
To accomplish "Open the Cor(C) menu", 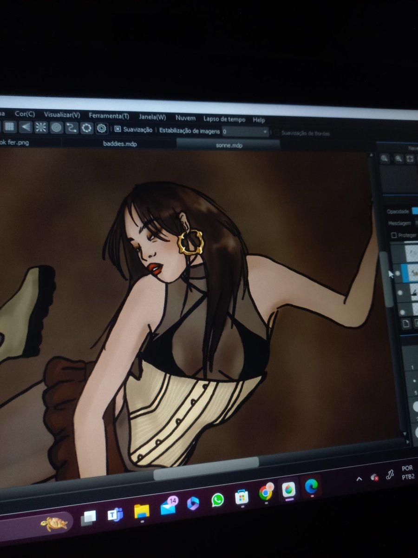I will tap(25, 114).
